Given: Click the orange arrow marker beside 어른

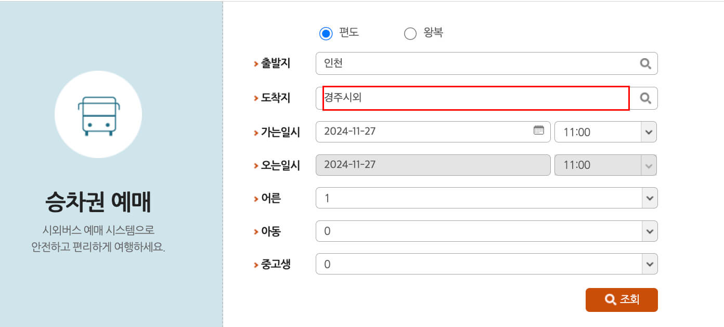Looking at the screenshot, I should (x=256, y=198).
